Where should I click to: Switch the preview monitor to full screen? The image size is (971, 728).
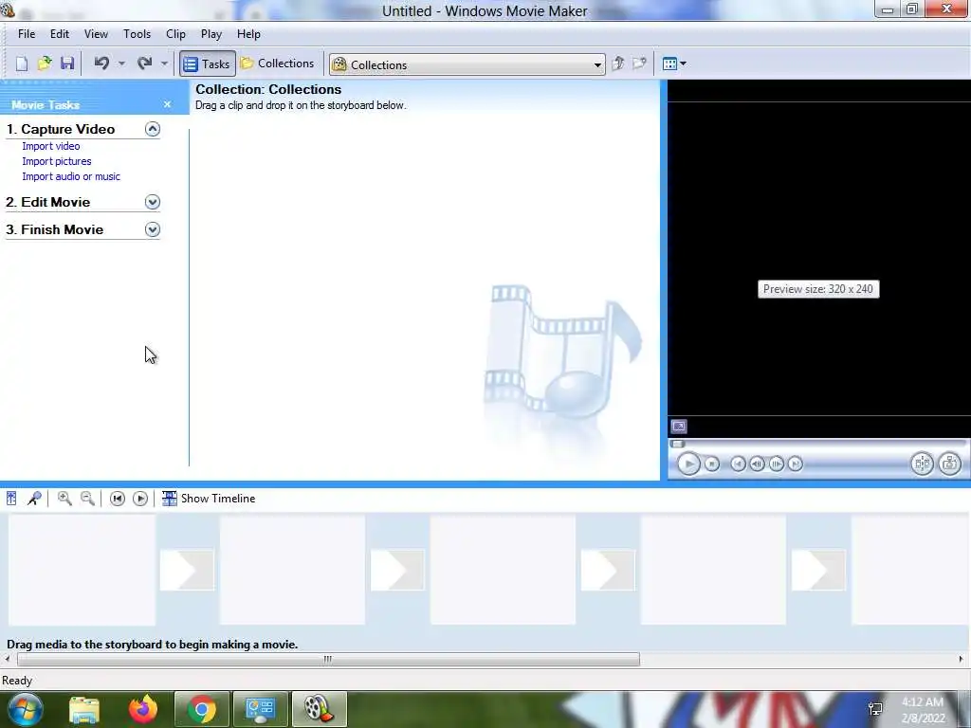[x=679, y=426]
